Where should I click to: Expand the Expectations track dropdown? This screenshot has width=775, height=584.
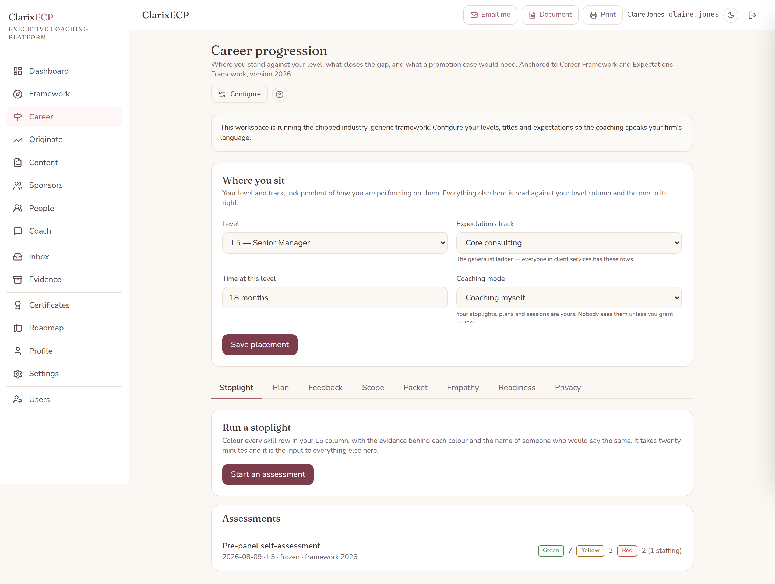point(569,243)
